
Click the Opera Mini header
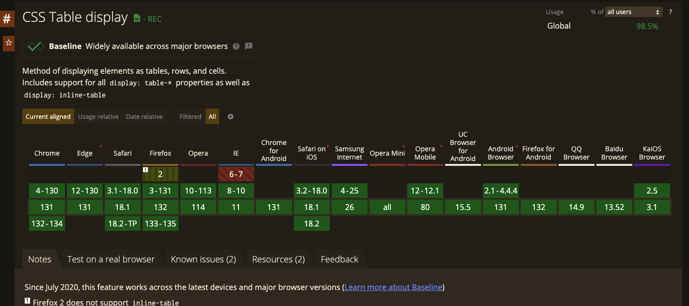click(387, 153)
